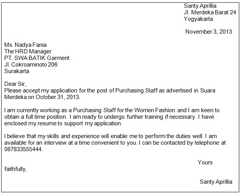The image size is (240, 193).
Task: Click the city Surakarta
Action: 17,71
